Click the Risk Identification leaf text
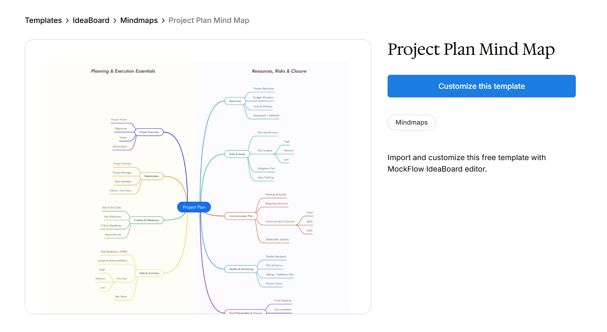Screen dimensions: 607x332 pos(268,133)
